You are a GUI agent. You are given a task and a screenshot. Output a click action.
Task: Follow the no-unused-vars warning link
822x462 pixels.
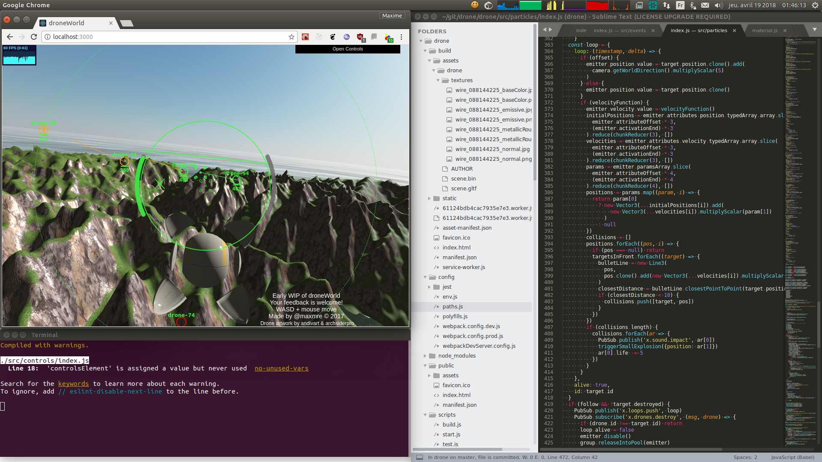click(281, 368)
